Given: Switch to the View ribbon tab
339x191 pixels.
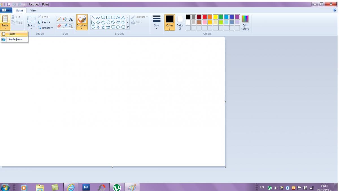Looking at the screenshot, I should pos(33,10).
